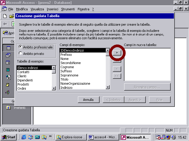Click the Indietro button

(113, 100)
